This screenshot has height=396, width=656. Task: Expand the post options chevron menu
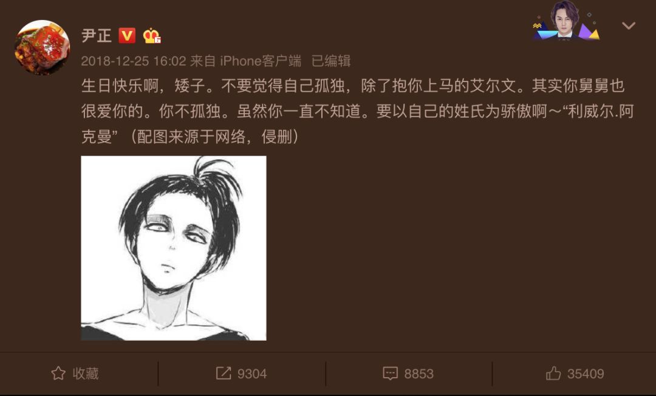point(629,26)
